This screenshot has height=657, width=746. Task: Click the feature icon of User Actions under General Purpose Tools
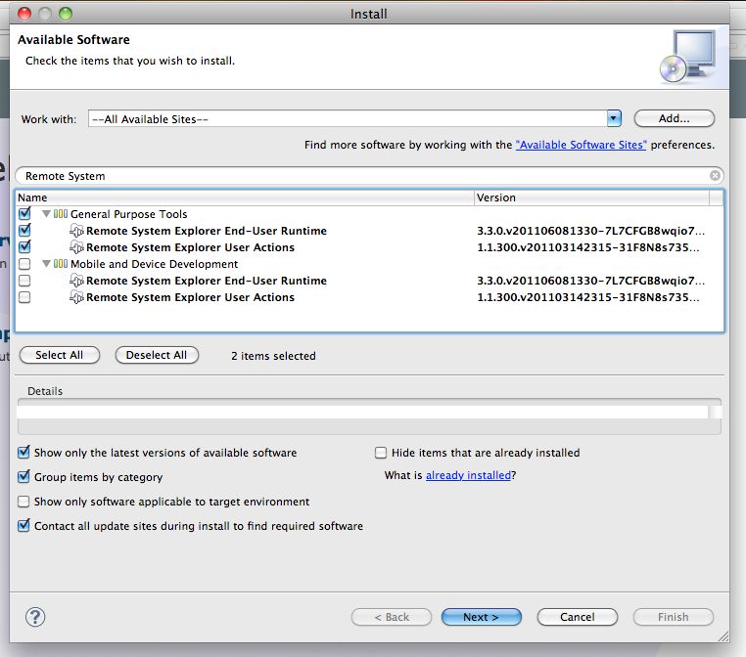coord(77,248)
